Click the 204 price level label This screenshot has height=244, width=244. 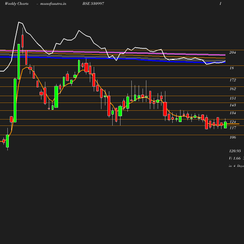point(233,52)
